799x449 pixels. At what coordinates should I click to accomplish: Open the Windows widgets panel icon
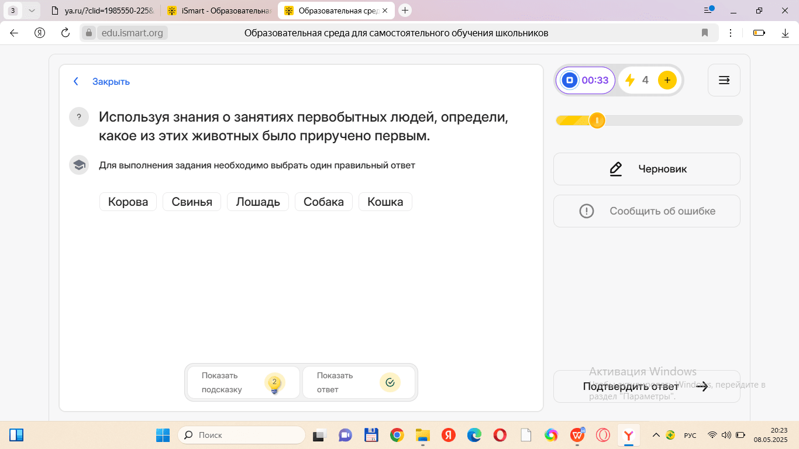tap(16, 435)
